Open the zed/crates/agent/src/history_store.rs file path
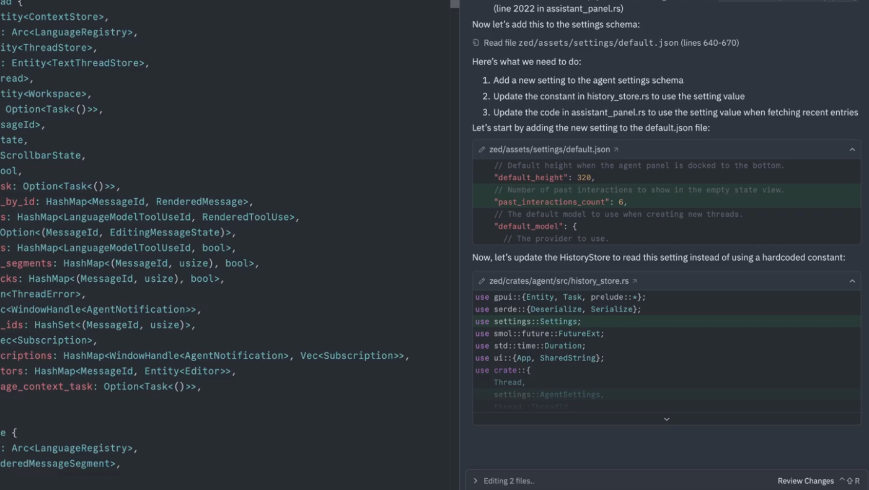Screen dimensions: 869x490 tap(558, 281)
